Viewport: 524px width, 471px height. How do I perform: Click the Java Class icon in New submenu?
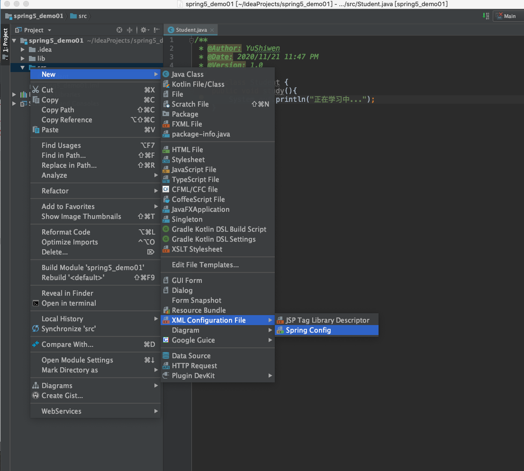pos(166,74)
